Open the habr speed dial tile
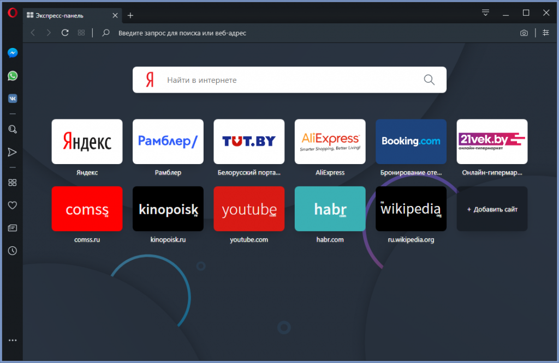 [330, 209]
